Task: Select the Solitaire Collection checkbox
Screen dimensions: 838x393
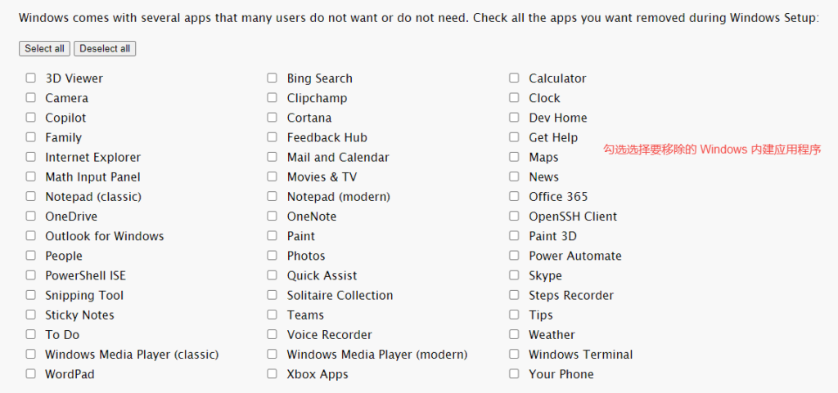Action: point(272,295)
